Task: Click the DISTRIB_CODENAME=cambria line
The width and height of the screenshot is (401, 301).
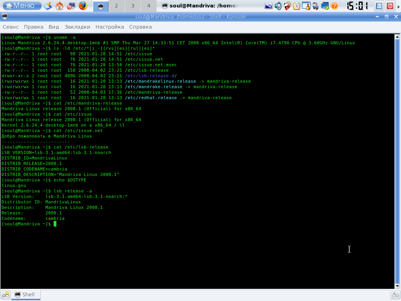Action: click(x=34, y=169)
